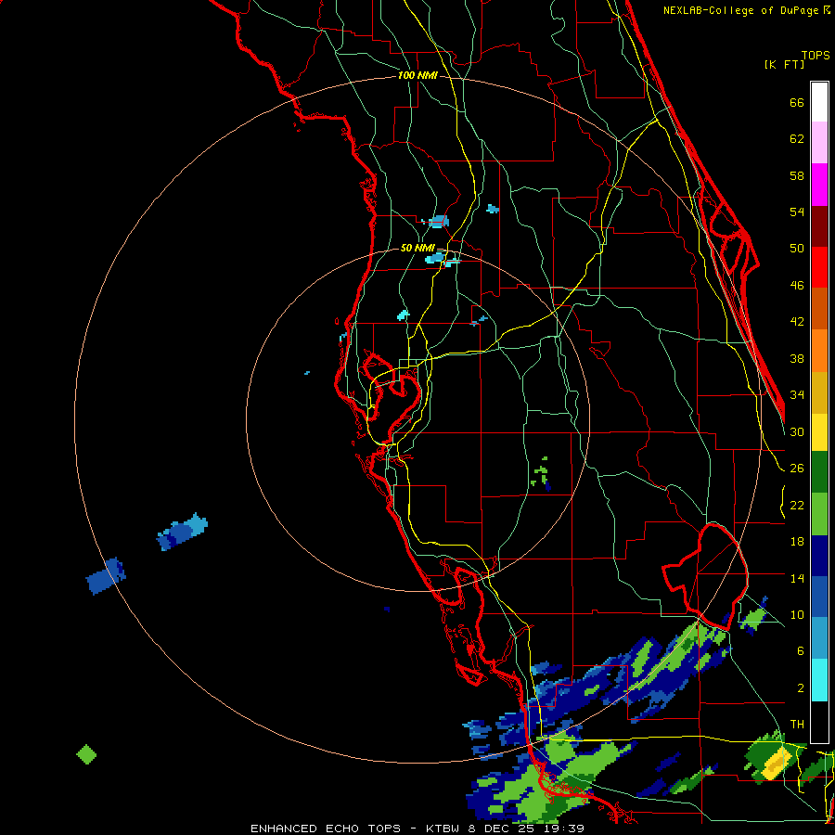
Task: Pick the white swatch in the tops legend
Action: tap(819, 102)
